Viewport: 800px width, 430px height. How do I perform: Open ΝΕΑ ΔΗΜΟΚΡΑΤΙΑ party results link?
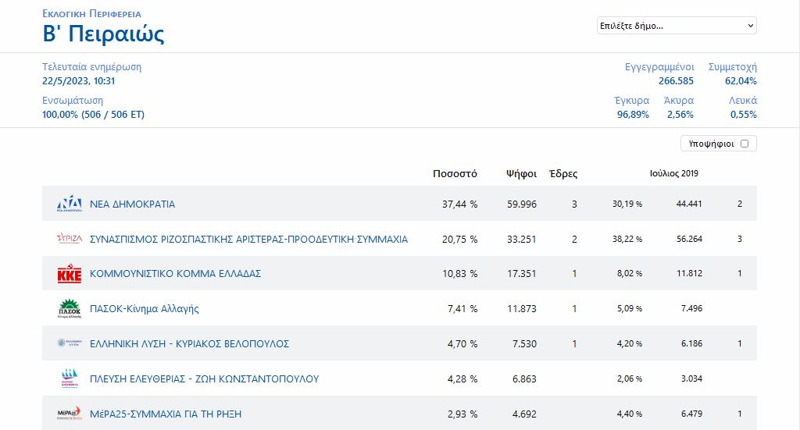[x=133, y=204]
